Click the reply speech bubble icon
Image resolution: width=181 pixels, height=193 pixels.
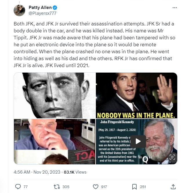click(x=18, y=187)
